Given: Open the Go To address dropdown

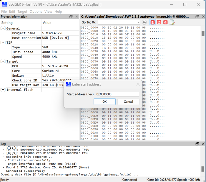Looking at the screenshot, I should tap(138, 22).
